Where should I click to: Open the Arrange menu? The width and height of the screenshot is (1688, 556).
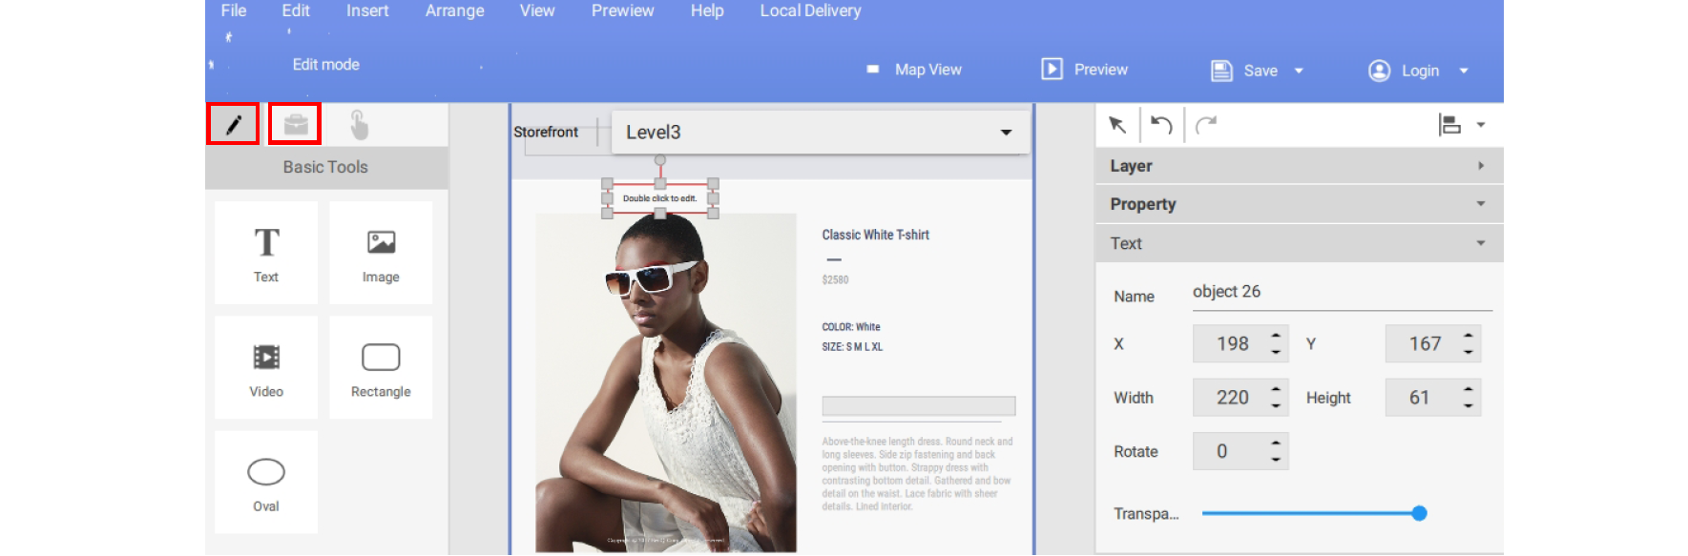coord(454,10)
